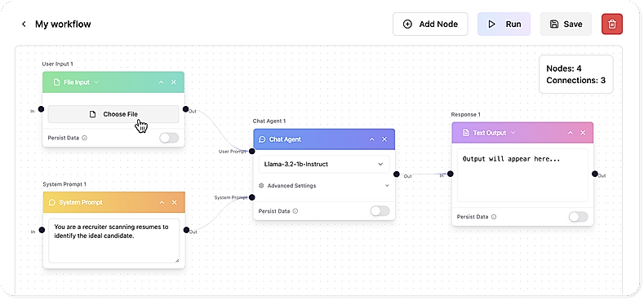Viewport: 644px width, 300px height.
Task: Click the File Input node's In port
Action: [41, 109]
